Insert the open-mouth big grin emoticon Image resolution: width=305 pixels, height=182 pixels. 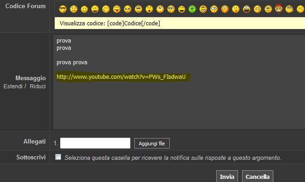click(95, 9)
